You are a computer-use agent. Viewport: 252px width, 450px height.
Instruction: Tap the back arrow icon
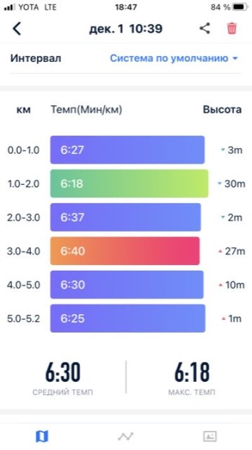pos(17,28)
